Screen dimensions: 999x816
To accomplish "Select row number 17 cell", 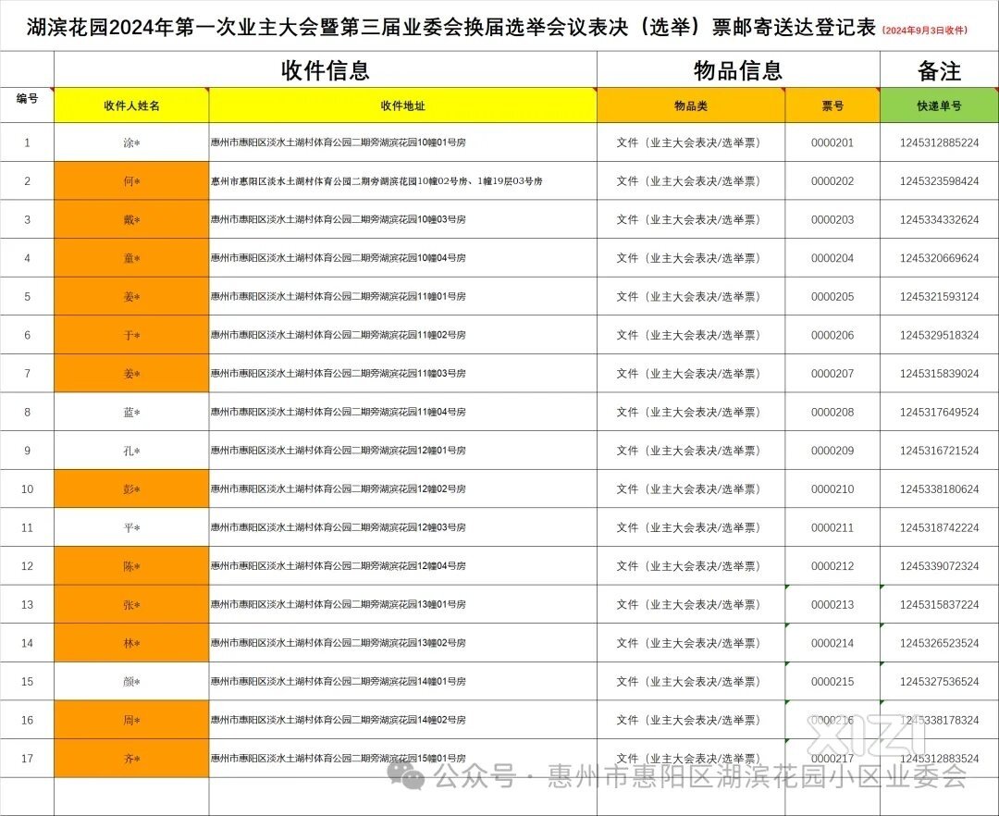I will (x=27, y=759).
